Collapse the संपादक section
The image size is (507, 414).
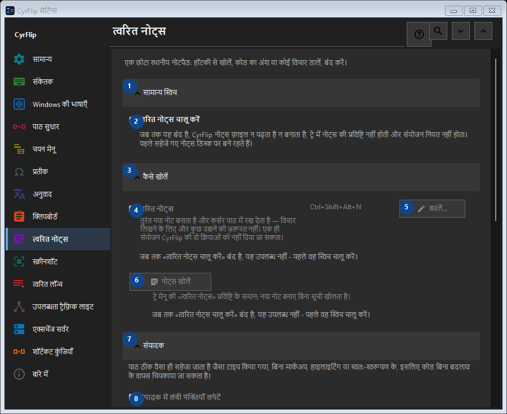click(x=301, y=346)
